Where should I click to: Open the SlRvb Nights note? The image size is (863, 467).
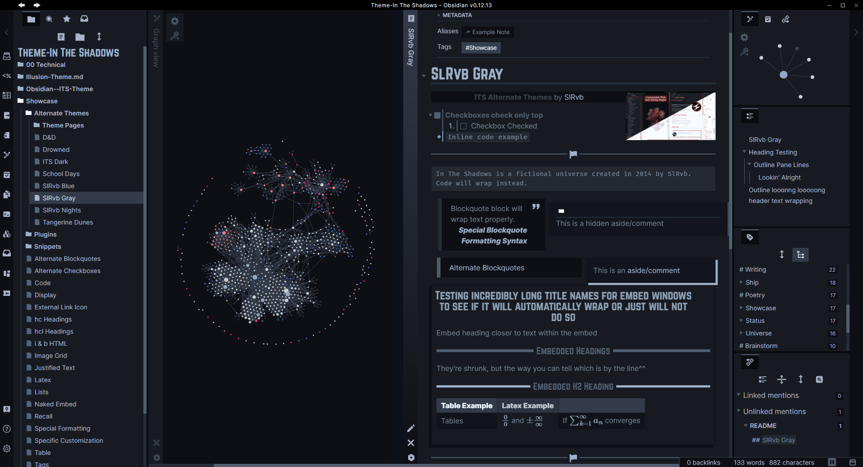point(62,210)
